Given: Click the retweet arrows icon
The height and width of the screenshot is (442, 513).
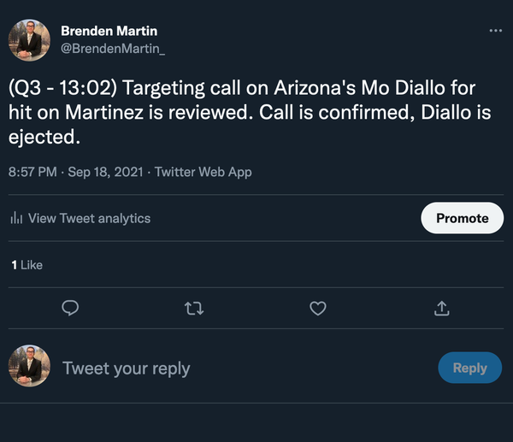Looking at the screenshot, I should (195, 308).
